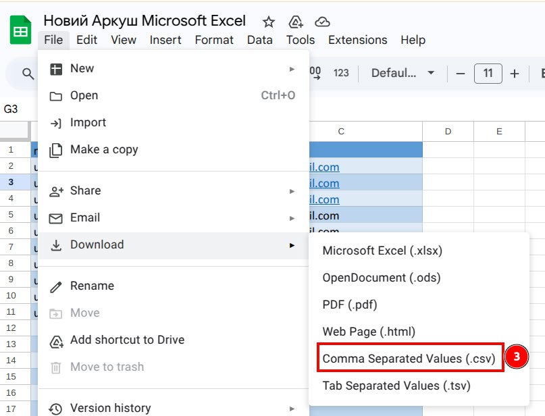Select row 3 header
Image resolution: width=545 pixels, height=416 pixels.
click(15, 182)
